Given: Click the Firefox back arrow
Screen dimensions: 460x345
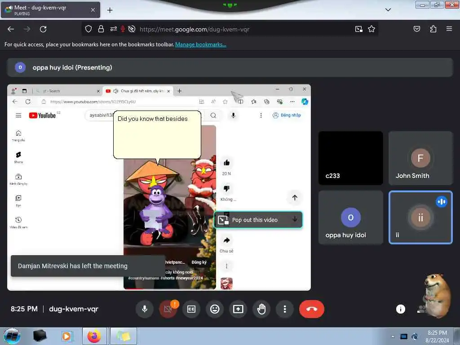Looking at the screenshot, I should click(11, 29).
